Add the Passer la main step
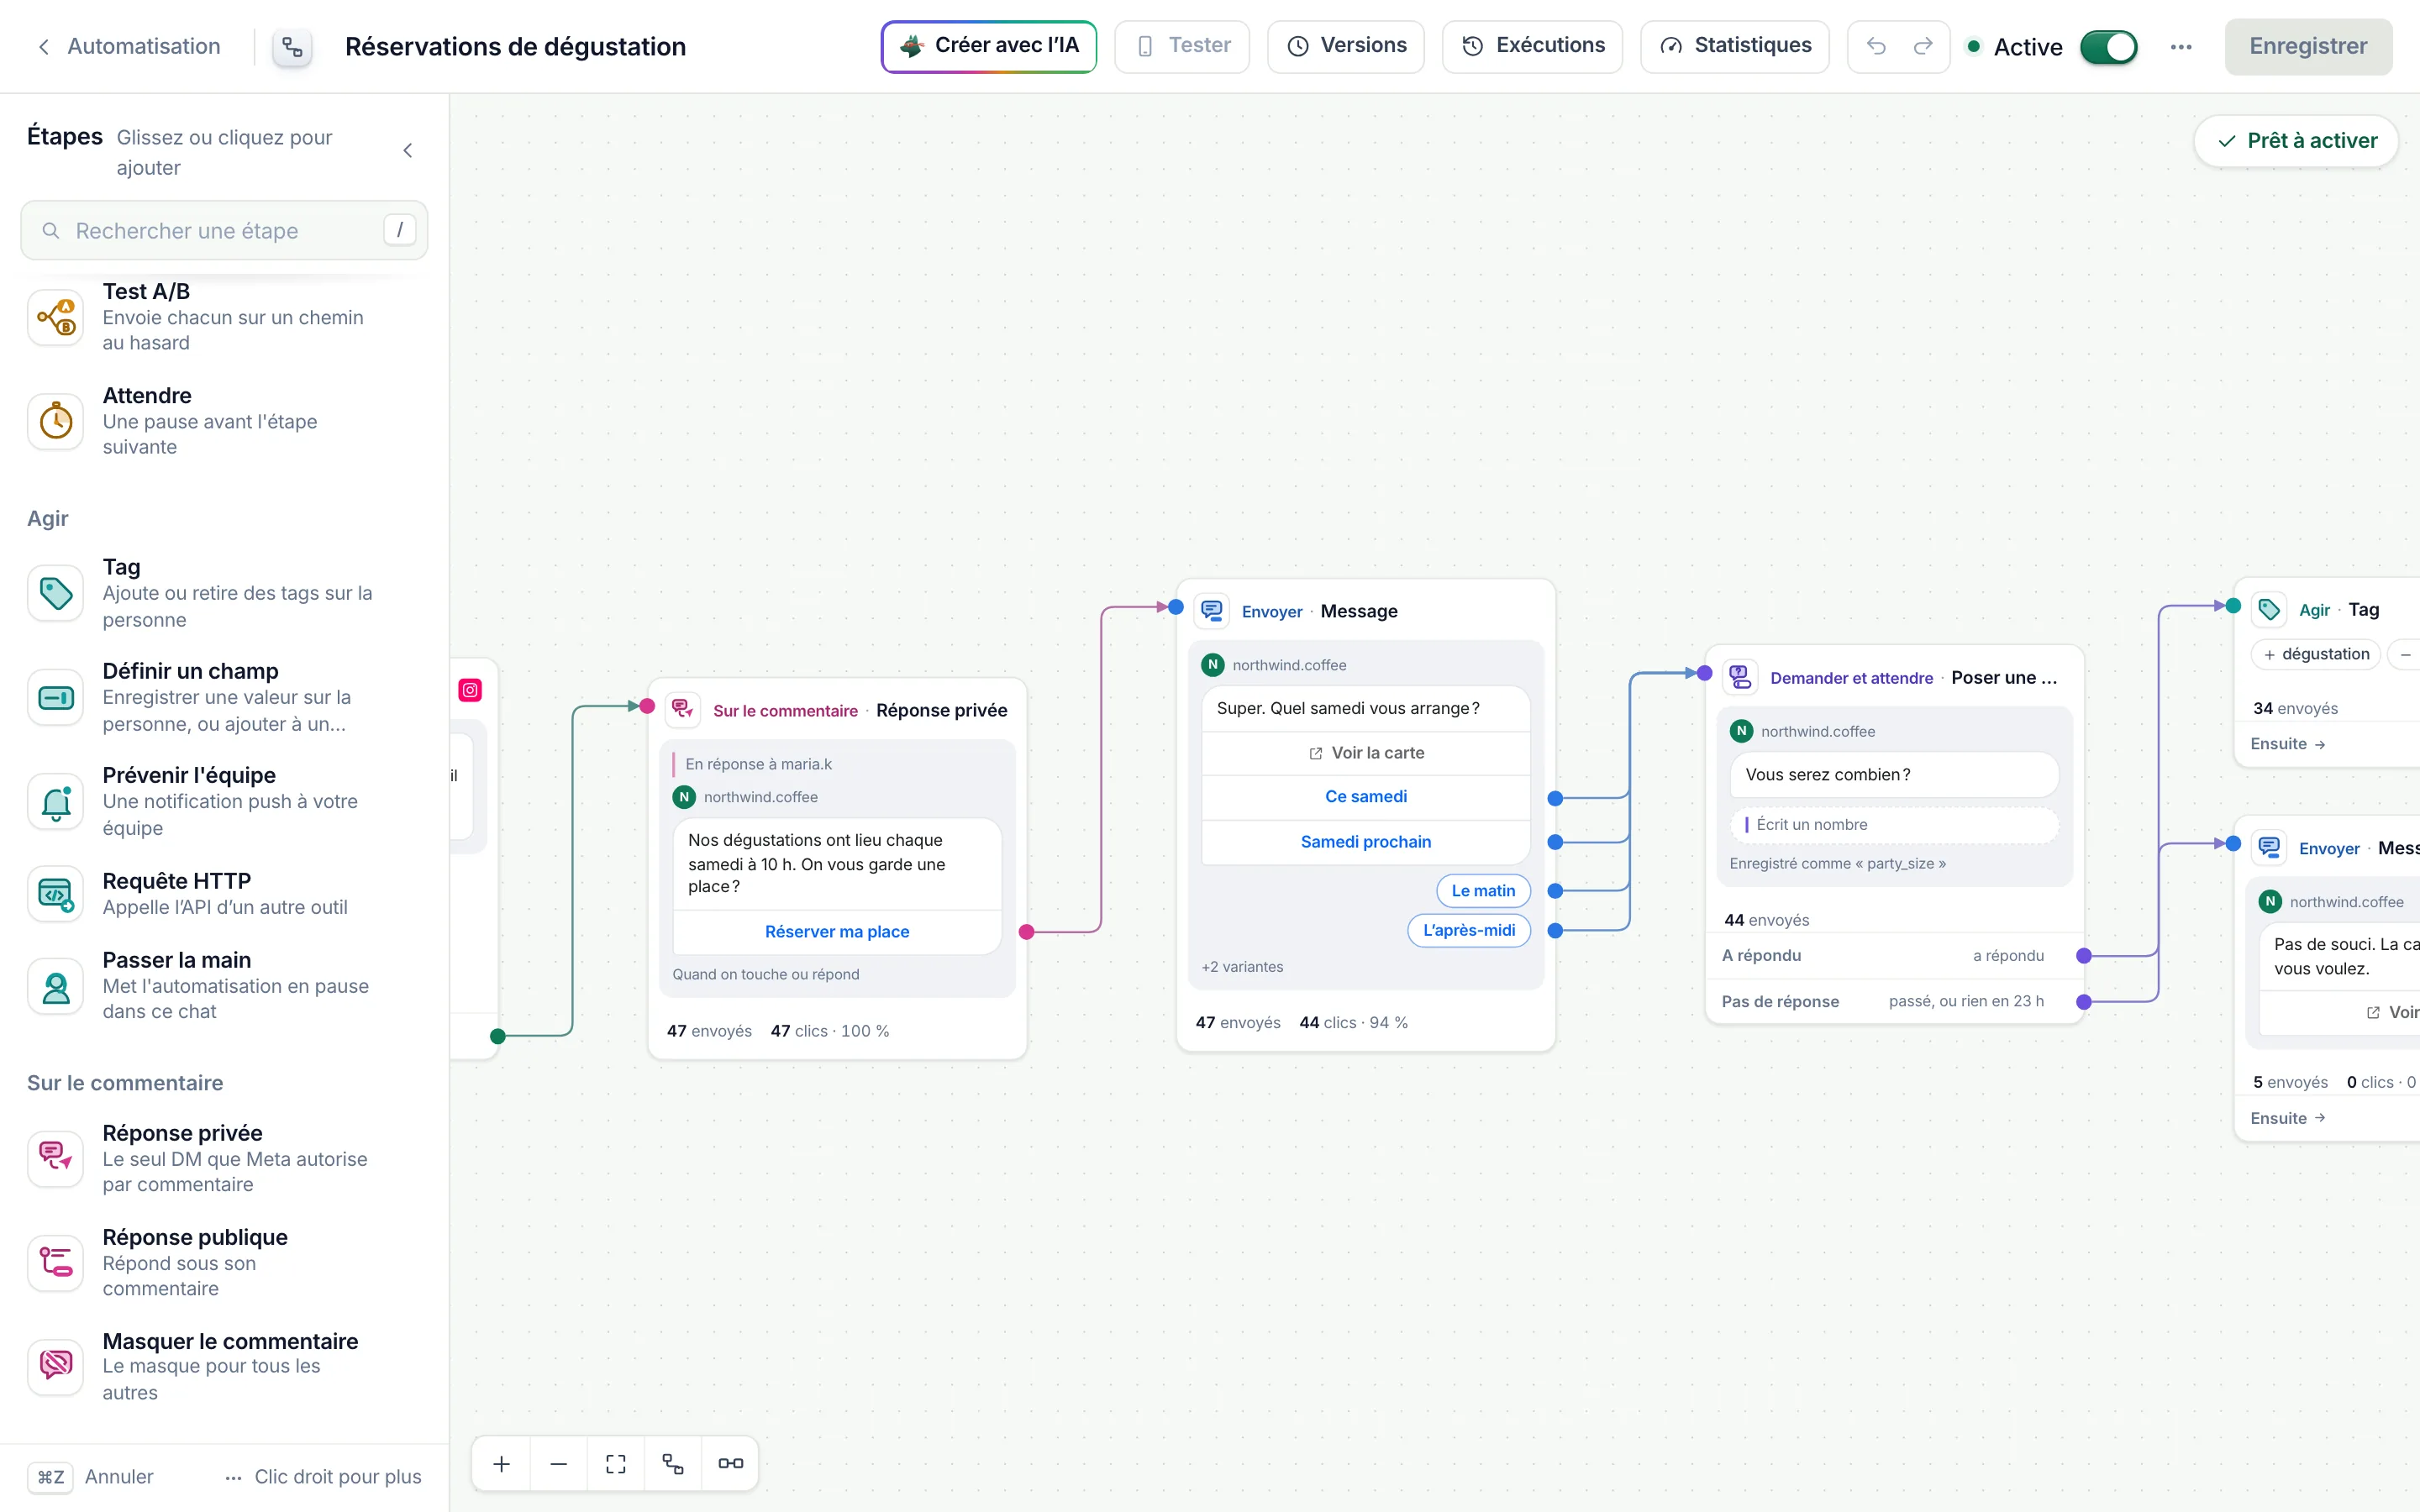 pos(224,985)
